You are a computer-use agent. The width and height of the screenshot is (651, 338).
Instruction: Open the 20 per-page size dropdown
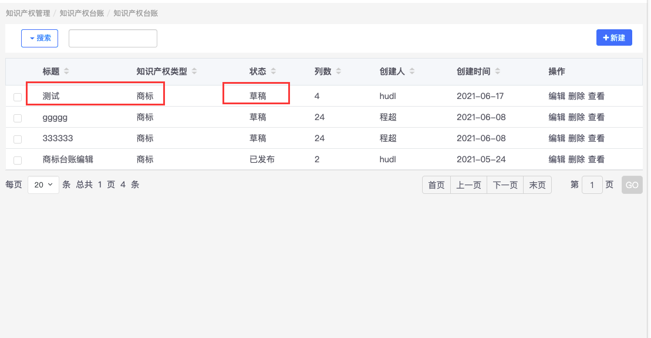(x=43, y=185)
